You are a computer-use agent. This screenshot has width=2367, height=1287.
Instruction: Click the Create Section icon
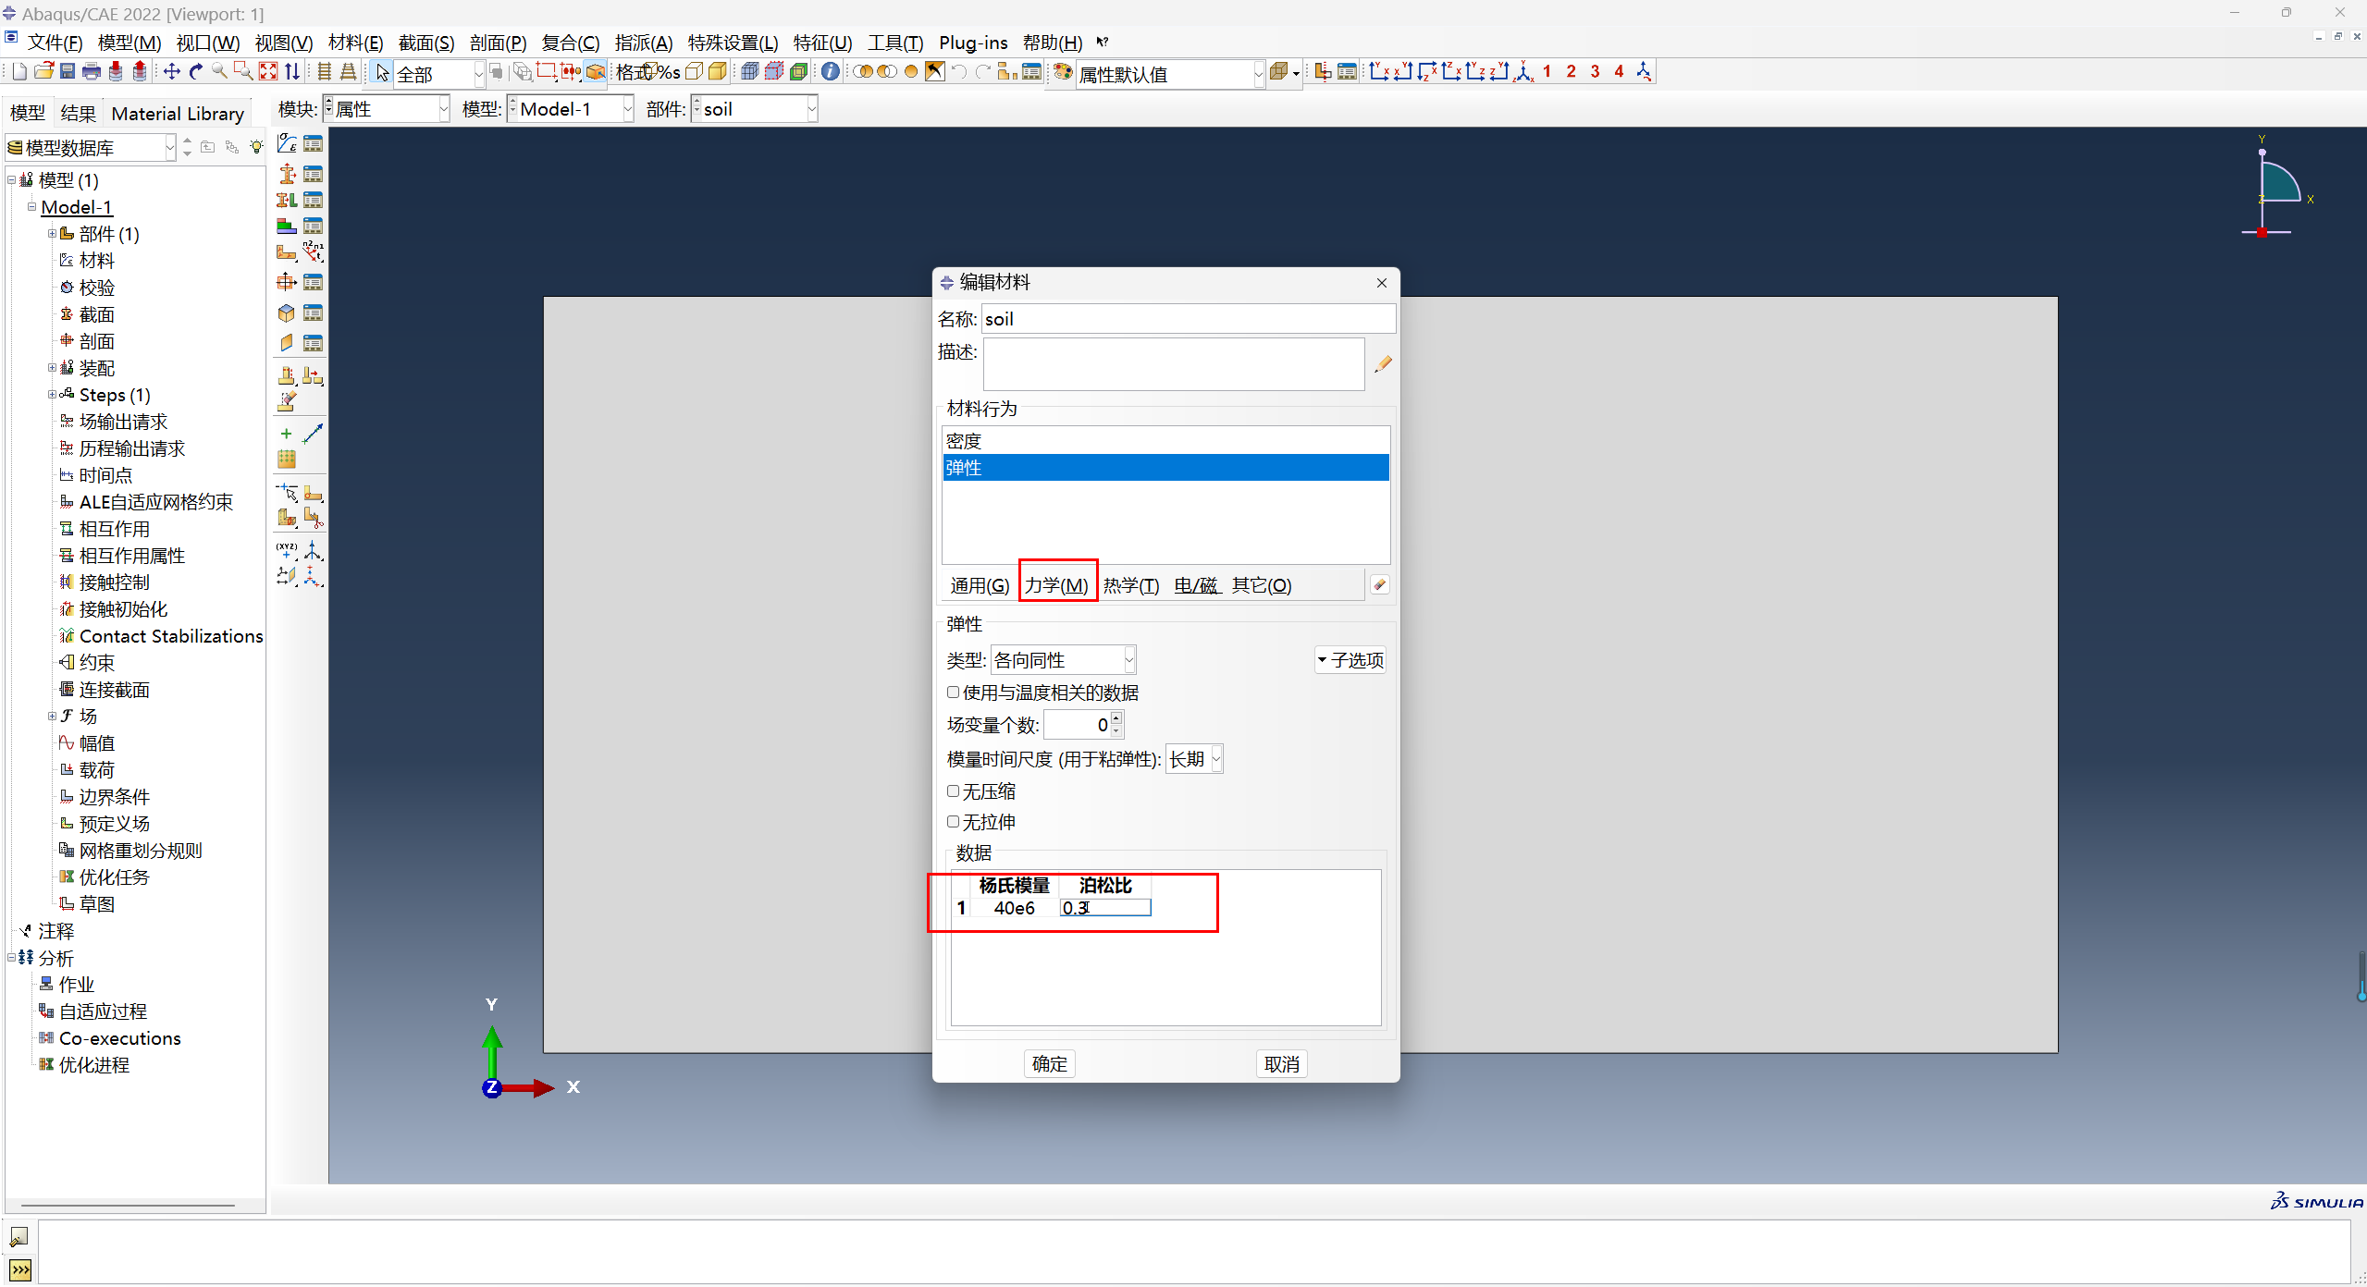[287, 174]
